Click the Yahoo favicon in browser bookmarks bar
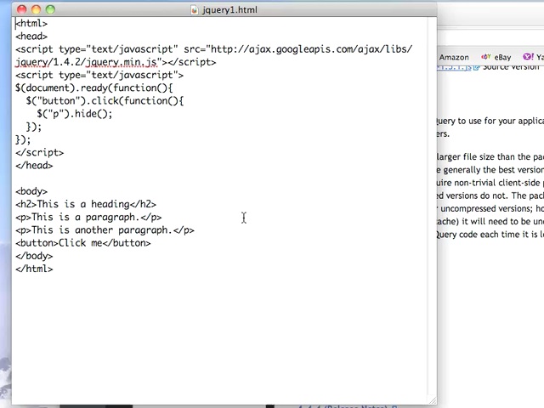 tap(528, 57)
